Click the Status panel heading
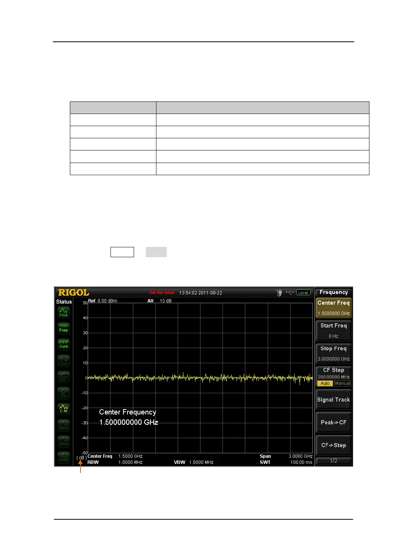 [64, 302]
